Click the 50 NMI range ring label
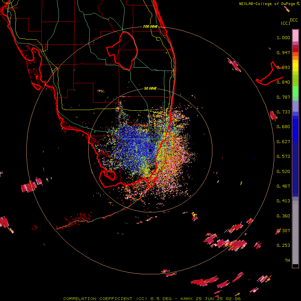This screenshot has width=301, height=301. pos(150,88)
